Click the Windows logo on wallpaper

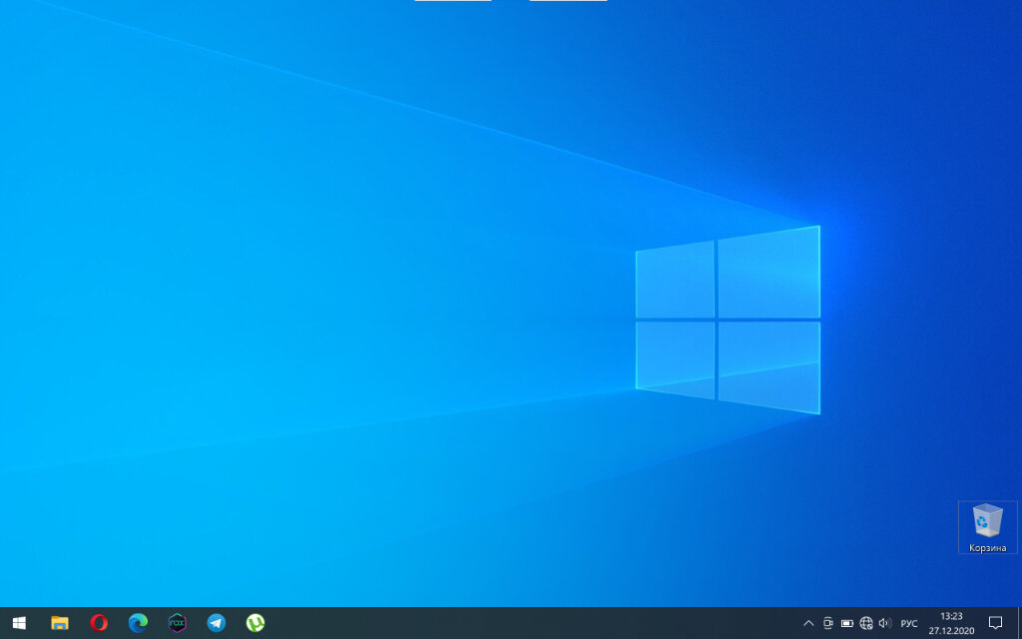[x=728, y=319]
